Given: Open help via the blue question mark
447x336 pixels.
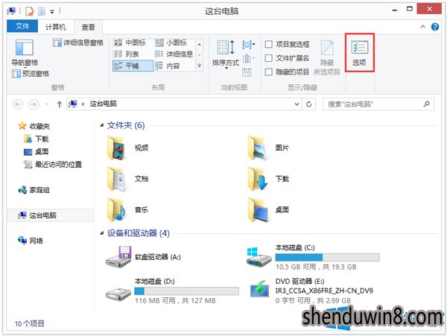Looking at the screenshot, I should 435,27.
